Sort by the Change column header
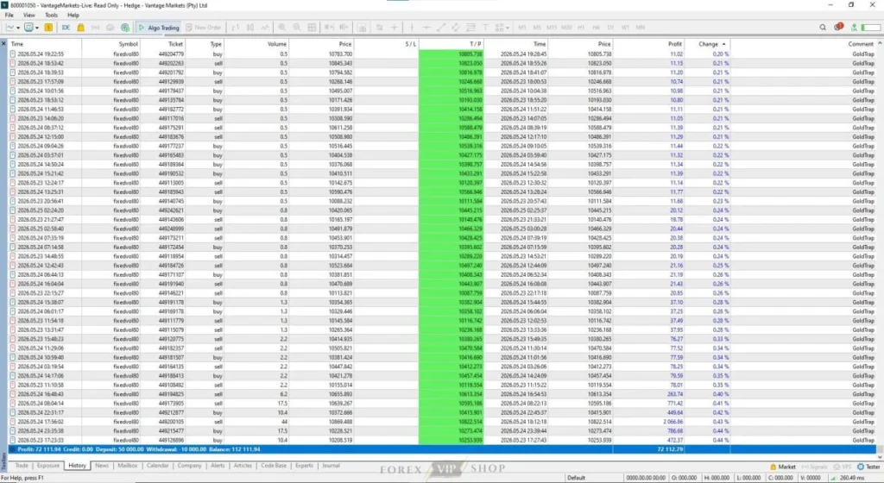Image resolution: width=884 pixels, height=483 pixels. coord(708,44)
